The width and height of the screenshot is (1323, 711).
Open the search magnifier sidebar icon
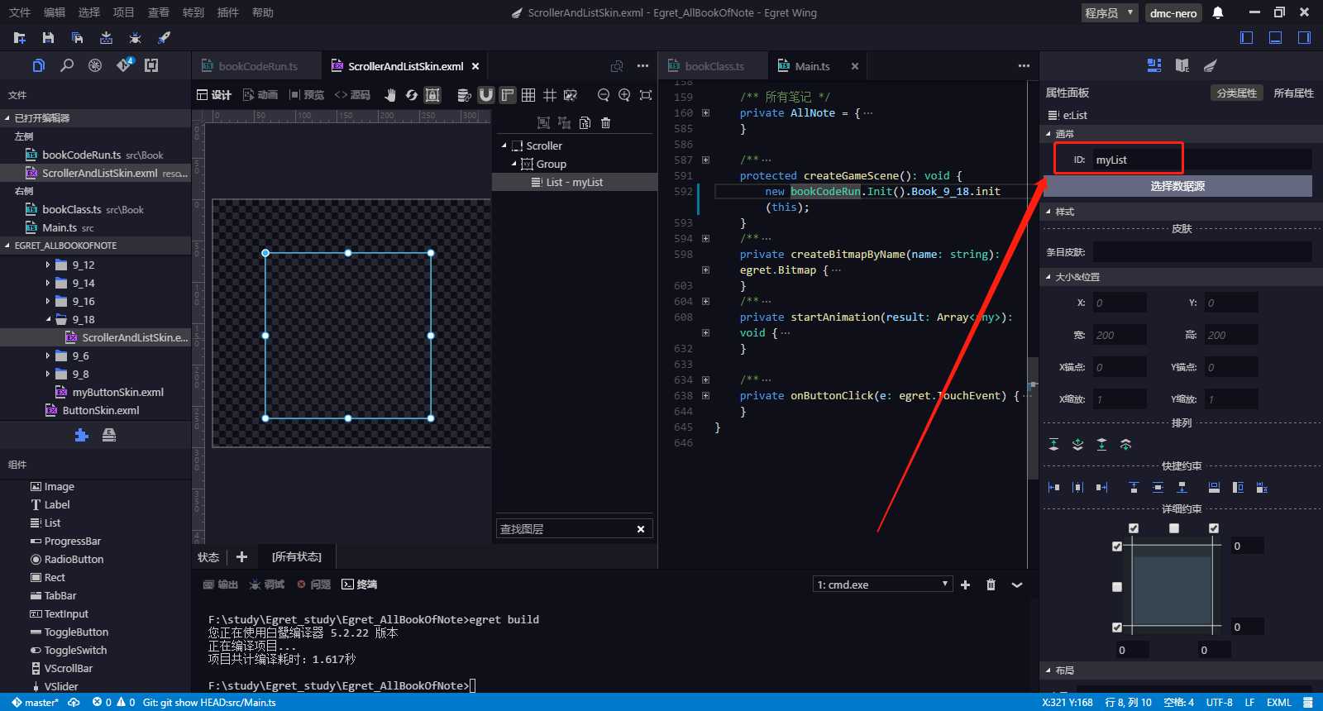point(67,65)
